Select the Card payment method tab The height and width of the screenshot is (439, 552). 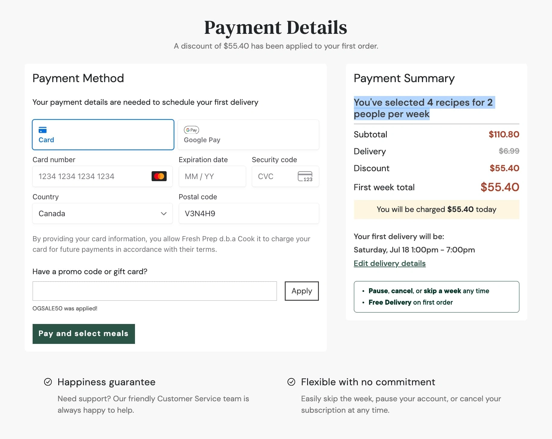(103, 135)
